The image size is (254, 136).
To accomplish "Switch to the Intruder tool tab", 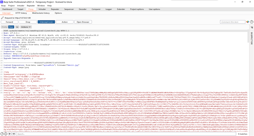I will 42,9.
